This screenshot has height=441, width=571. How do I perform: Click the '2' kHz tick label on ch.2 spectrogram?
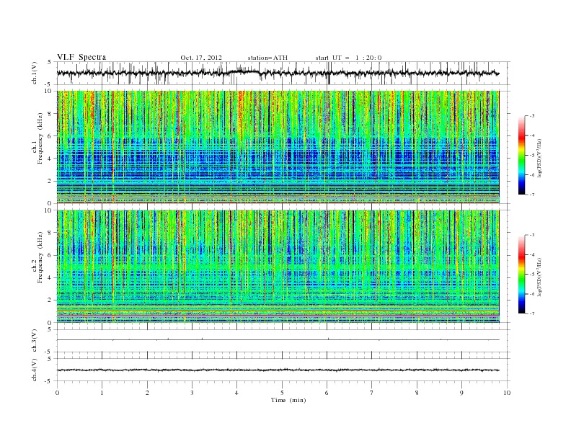click(50, 300)
